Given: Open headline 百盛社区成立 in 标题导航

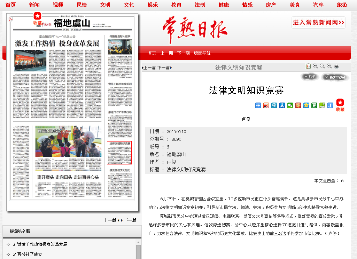Looking at the screenshot, I should pos(30,254).
